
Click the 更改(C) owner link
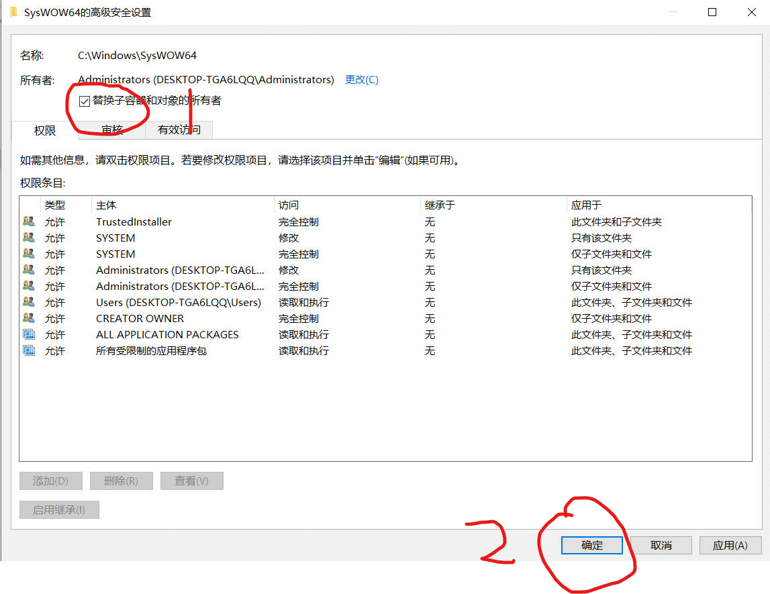(x=361, y=80)
